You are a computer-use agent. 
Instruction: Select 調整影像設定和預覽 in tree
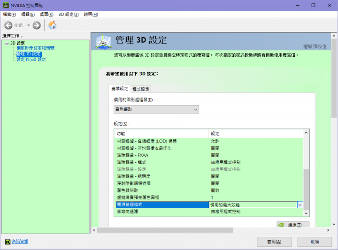point(36,48)
